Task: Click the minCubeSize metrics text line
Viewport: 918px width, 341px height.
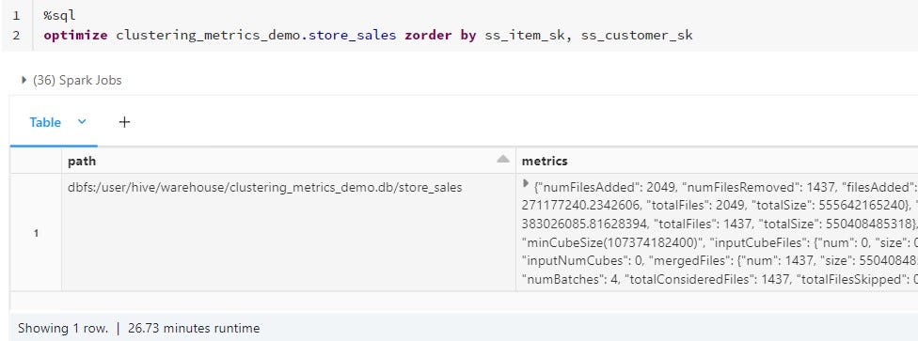Action: (x=720, y=242)
